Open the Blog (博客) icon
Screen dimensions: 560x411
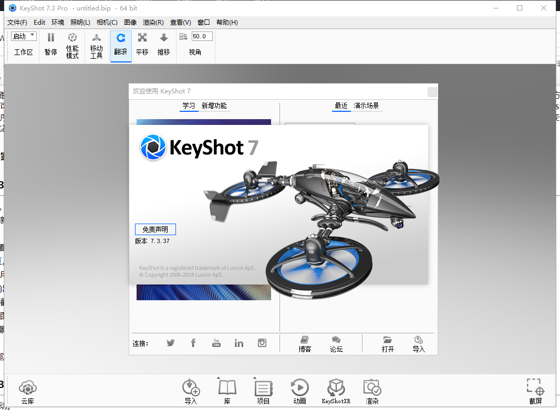tap(305, 340)
